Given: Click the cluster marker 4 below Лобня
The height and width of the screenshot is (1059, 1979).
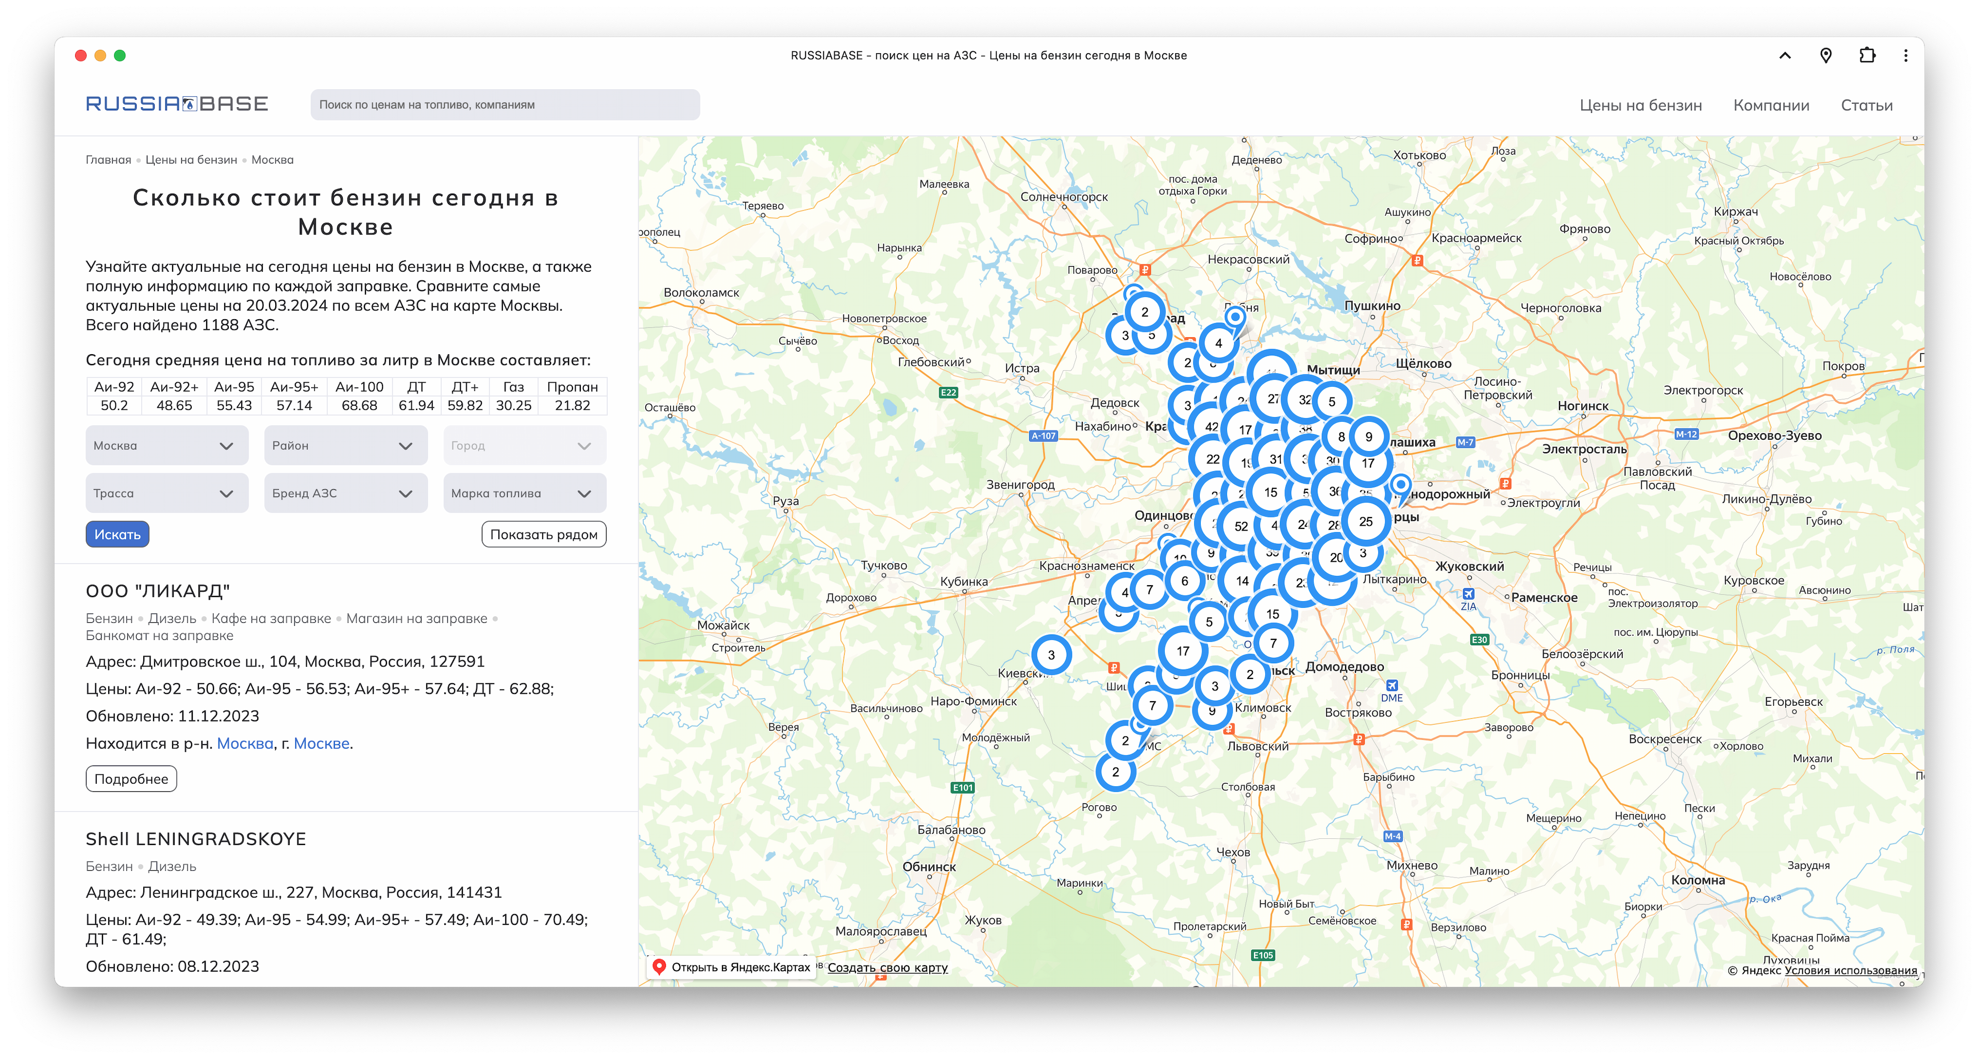Looking at the screenshot, I should coord(1218,343).
